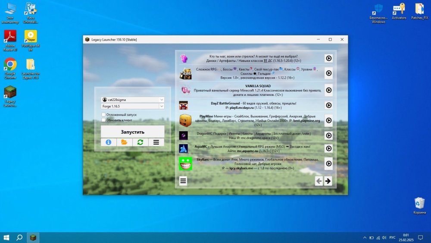Click Legacy Launcher taskbar button
This screenshot has width=431, height=243.
click(x=33, y=237)
